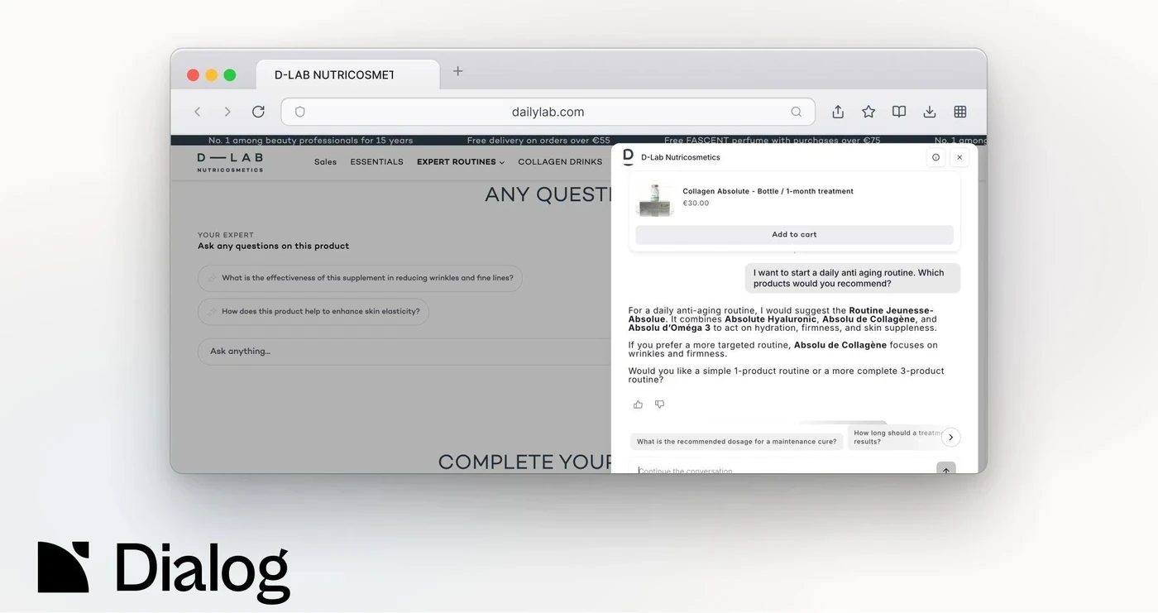This screenshot has width=1158, height=613.
Task: Click the Collagen Absolute product title
Action: pos(768,191)
